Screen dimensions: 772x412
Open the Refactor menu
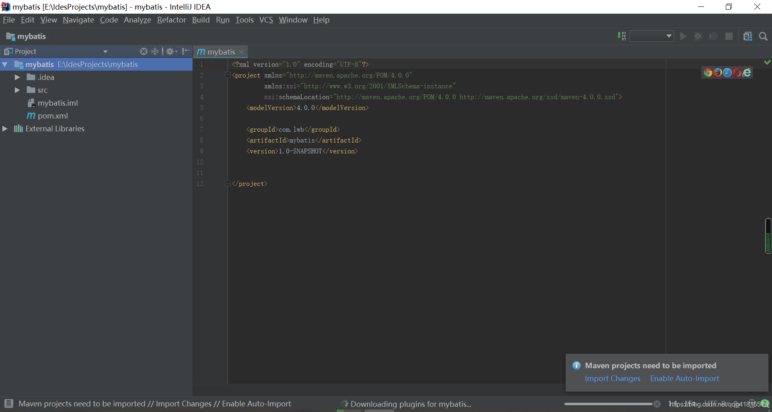click(x=172, y=20)
